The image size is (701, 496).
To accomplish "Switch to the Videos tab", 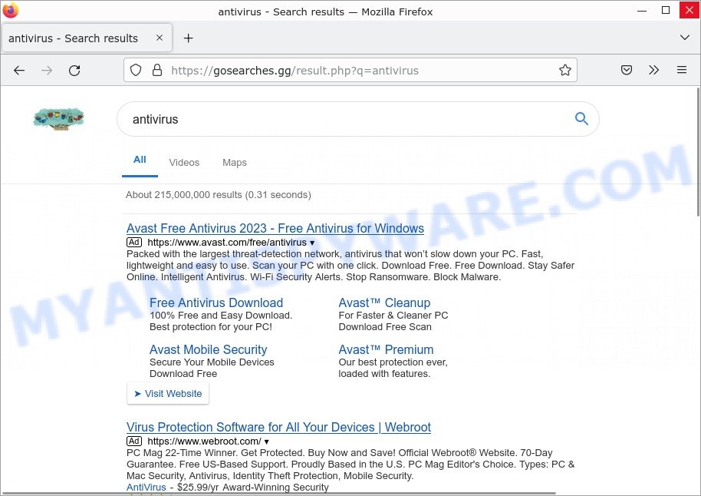I will coord(184,163).
